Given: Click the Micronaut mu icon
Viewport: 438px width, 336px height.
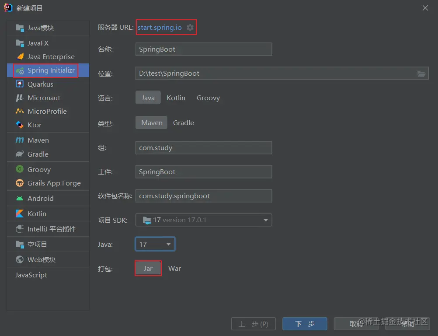Looking at the screenshot, I should (x=20, y=98).
